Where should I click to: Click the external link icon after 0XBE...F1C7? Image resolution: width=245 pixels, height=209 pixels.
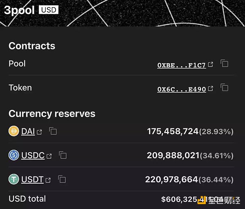(x=211, y=64)
